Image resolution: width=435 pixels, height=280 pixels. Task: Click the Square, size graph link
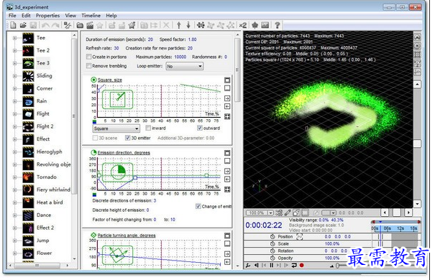pos(109,80)
